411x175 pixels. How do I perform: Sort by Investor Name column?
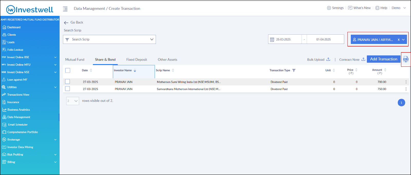135,71
